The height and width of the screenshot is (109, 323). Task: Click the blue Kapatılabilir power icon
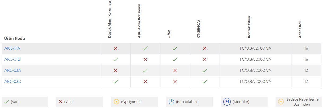tap(171, 102)
